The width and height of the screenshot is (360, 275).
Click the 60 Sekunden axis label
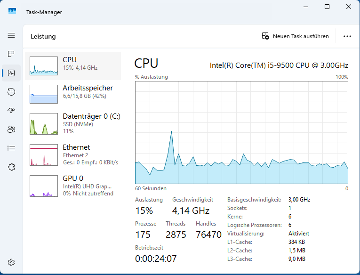pos(151,188)
